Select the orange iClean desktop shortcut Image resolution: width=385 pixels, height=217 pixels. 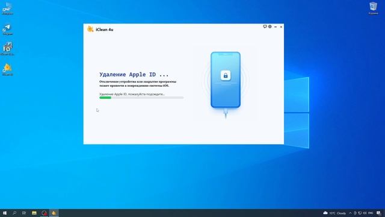click(7, 70)
